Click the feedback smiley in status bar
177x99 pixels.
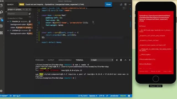[x=129, y=96]
